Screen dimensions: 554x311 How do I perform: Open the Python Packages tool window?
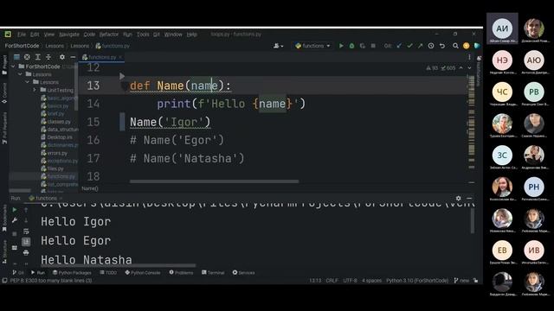(72, 273)
